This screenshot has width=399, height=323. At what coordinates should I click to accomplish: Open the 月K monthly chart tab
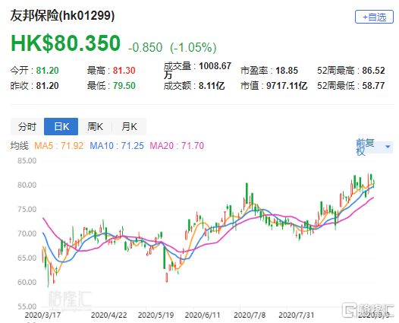coord(129,126)
